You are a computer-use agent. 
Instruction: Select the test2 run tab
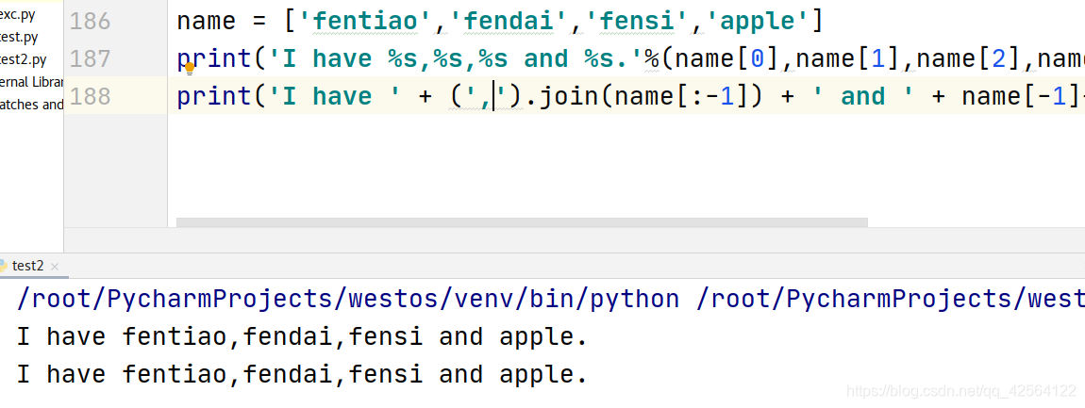pos(27,266)
